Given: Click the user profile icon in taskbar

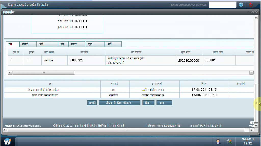Looking at the screenshot, I should click(x=218, y=141).
